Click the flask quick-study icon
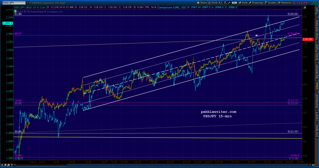The image size is (319, 168). (225, 3)
